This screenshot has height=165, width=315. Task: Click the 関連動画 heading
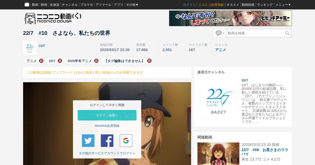tap(205, 137)
